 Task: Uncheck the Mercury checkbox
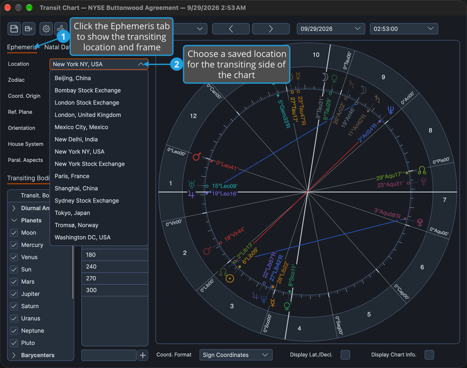(x=14, y=245)
